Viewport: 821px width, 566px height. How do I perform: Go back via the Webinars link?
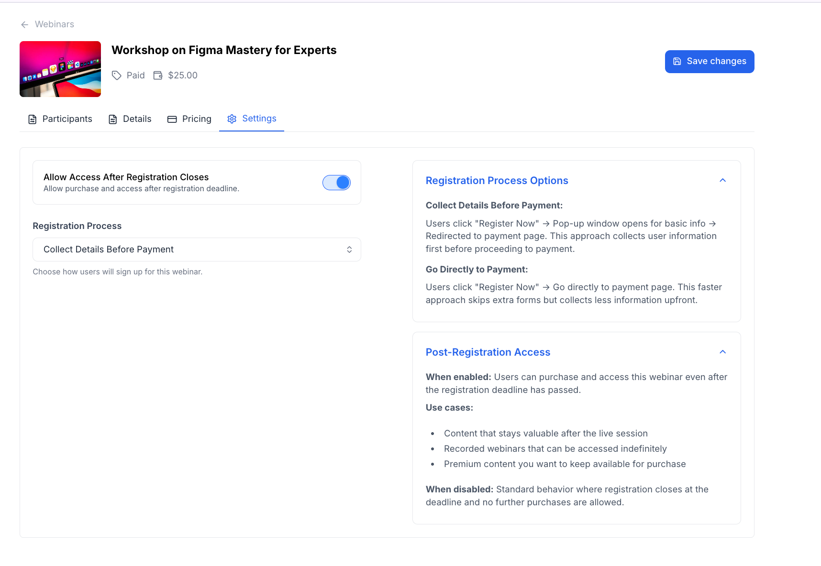[54, 24]
